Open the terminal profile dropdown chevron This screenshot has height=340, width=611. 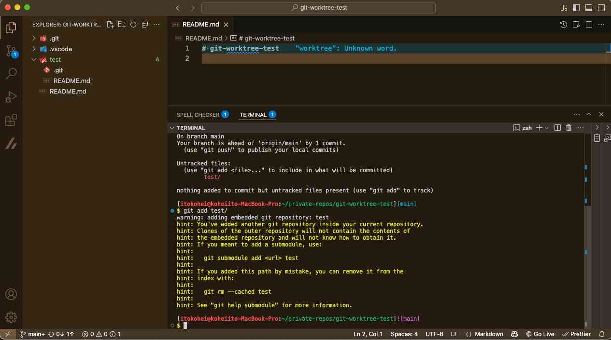[546, 127]
